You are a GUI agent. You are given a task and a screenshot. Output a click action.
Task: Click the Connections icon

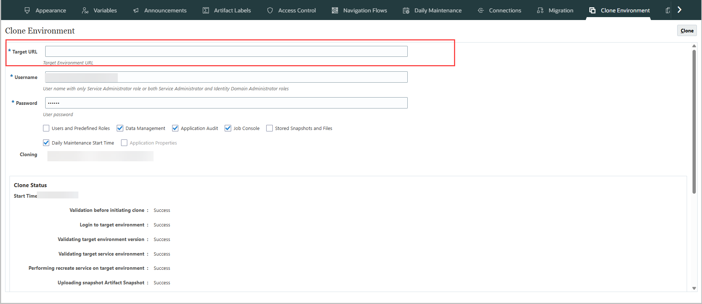point(481,11)
